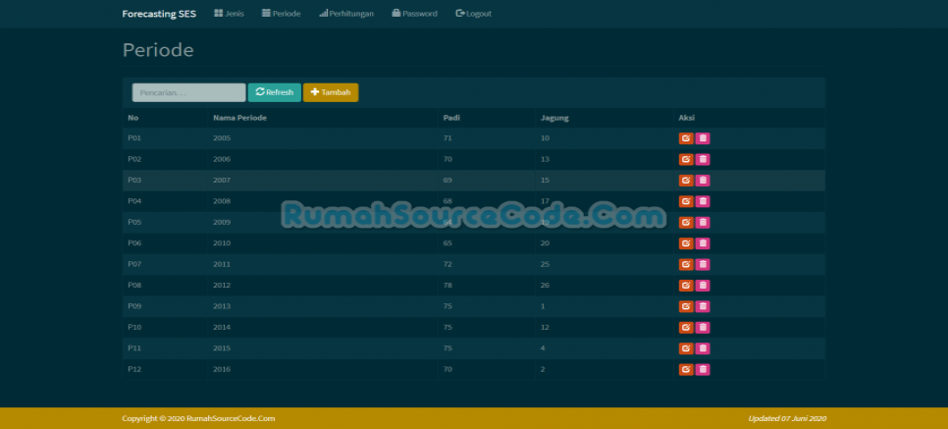Screen dimensions: 948x429
Task: Delete the 2006 period row P02
Action: point(703,160)
